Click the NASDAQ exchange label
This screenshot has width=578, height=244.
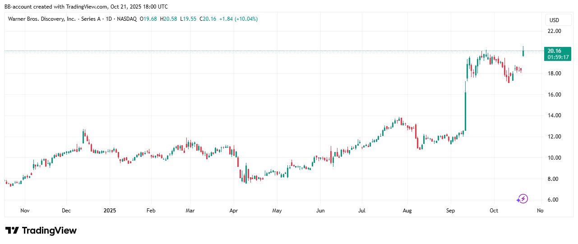[x=127, y=19]
